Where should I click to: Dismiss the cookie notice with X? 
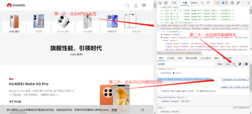[x=142, y=110]
